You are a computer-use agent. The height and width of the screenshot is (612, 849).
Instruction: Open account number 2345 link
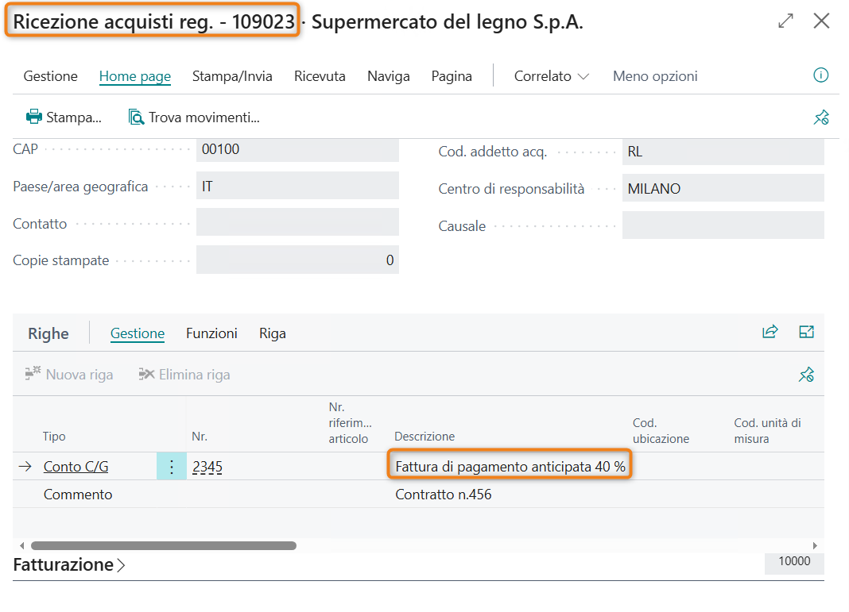[207, 467]
